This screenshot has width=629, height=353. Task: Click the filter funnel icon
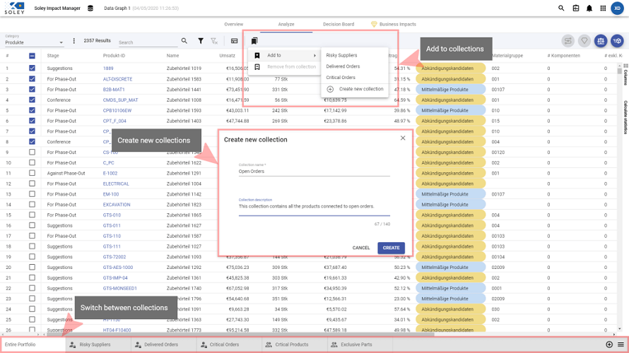201,42
